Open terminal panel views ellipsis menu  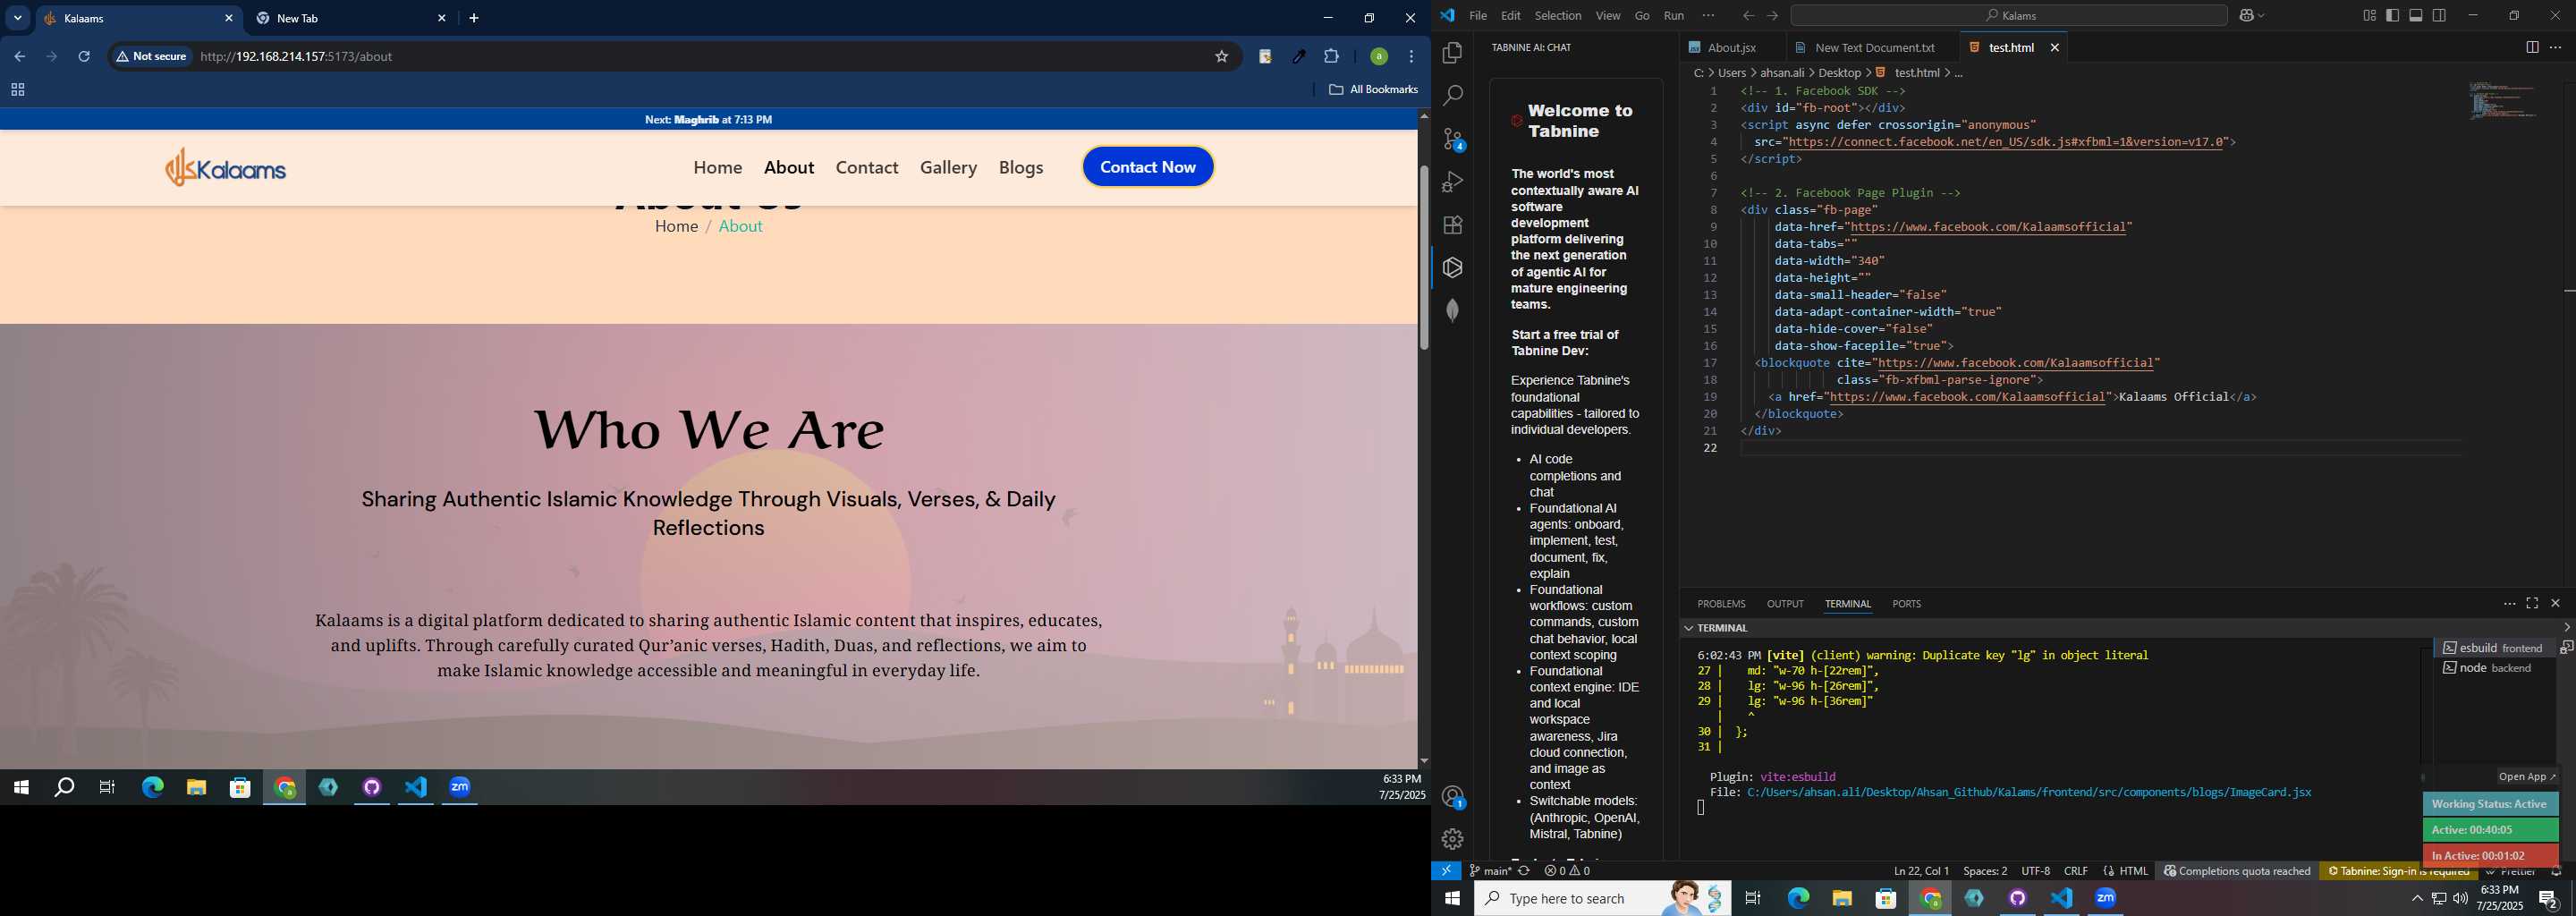coord(2509,604)
